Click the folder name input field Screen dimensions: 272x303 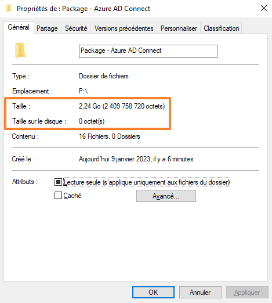(x=148, y=51)
